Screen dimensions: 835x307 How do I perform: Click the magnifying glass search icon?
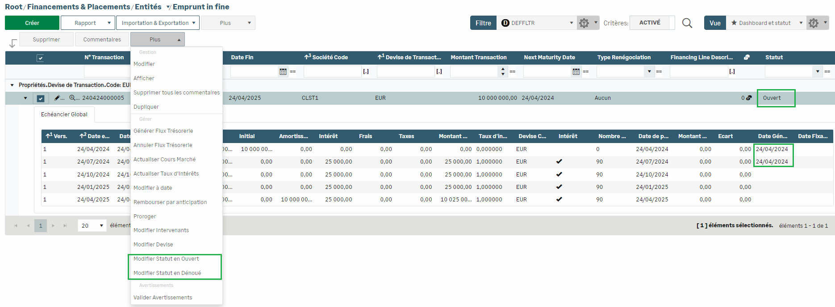[x=687, y=23]
